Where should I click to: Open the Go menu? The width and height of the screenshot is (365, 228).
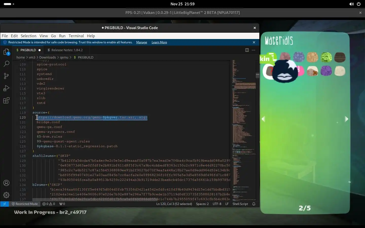pyautogui.click(x=53, y=36)
